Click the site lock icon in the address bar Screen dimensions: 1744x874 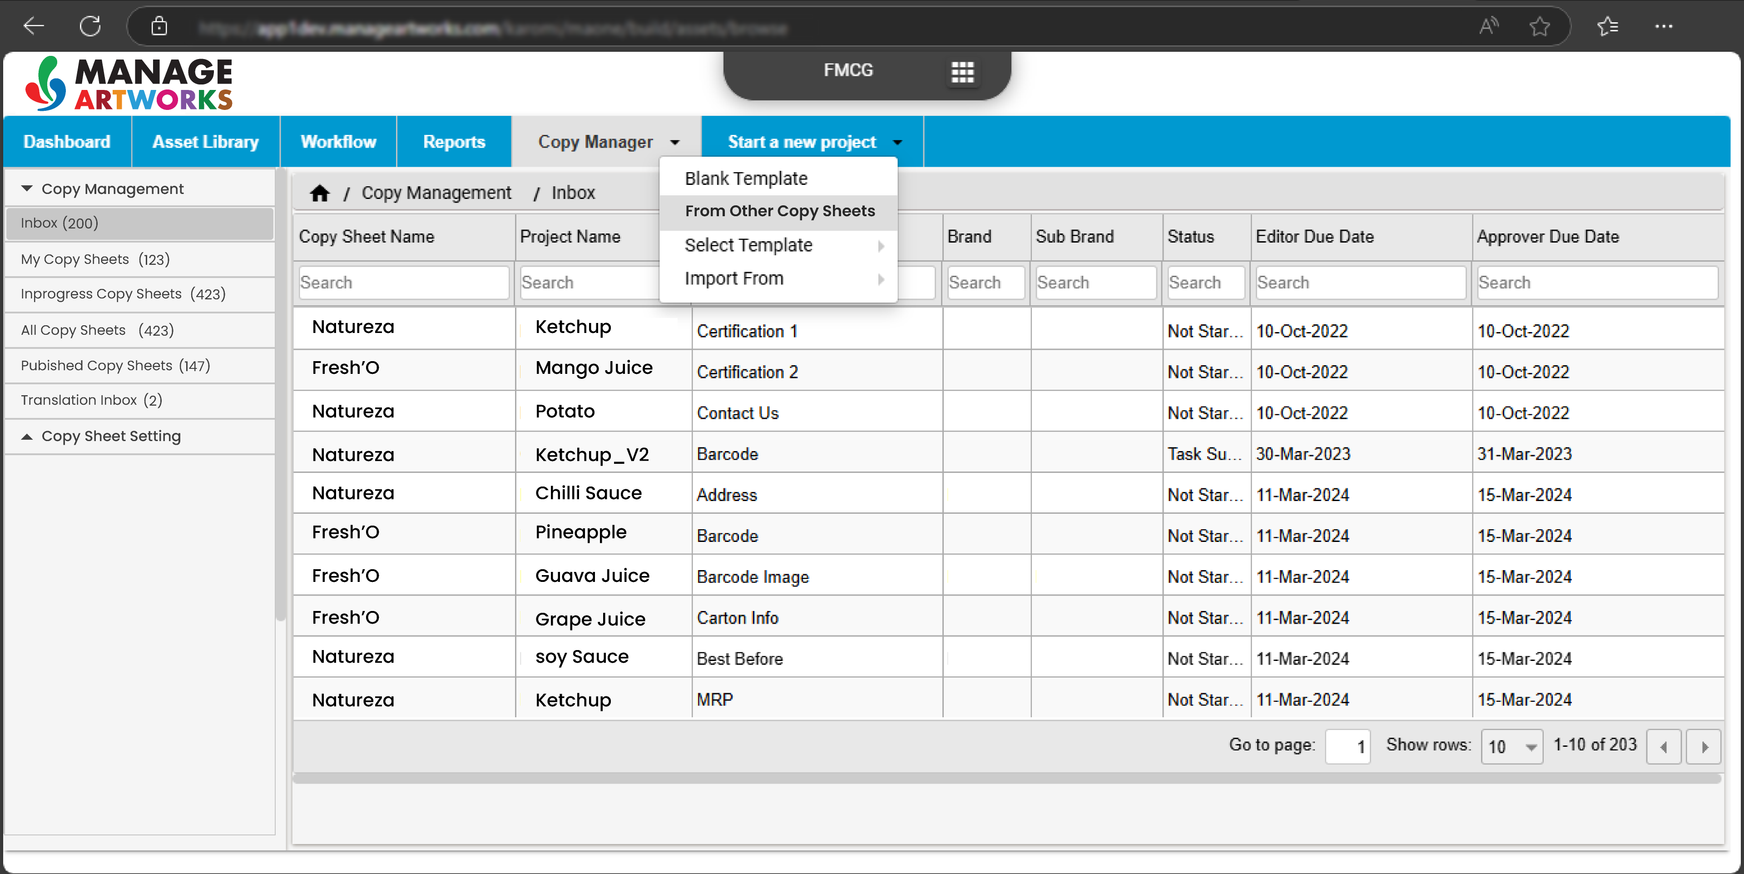(x=159, y=26)
